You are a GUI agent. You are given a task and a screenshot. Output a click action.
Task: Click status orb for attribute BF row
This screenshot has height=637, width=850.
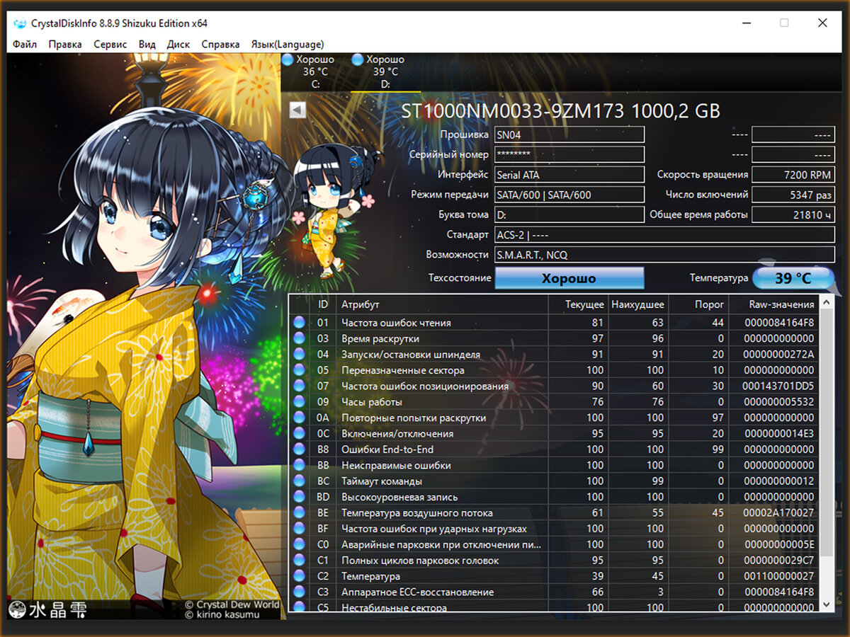[x=299, y=529]
